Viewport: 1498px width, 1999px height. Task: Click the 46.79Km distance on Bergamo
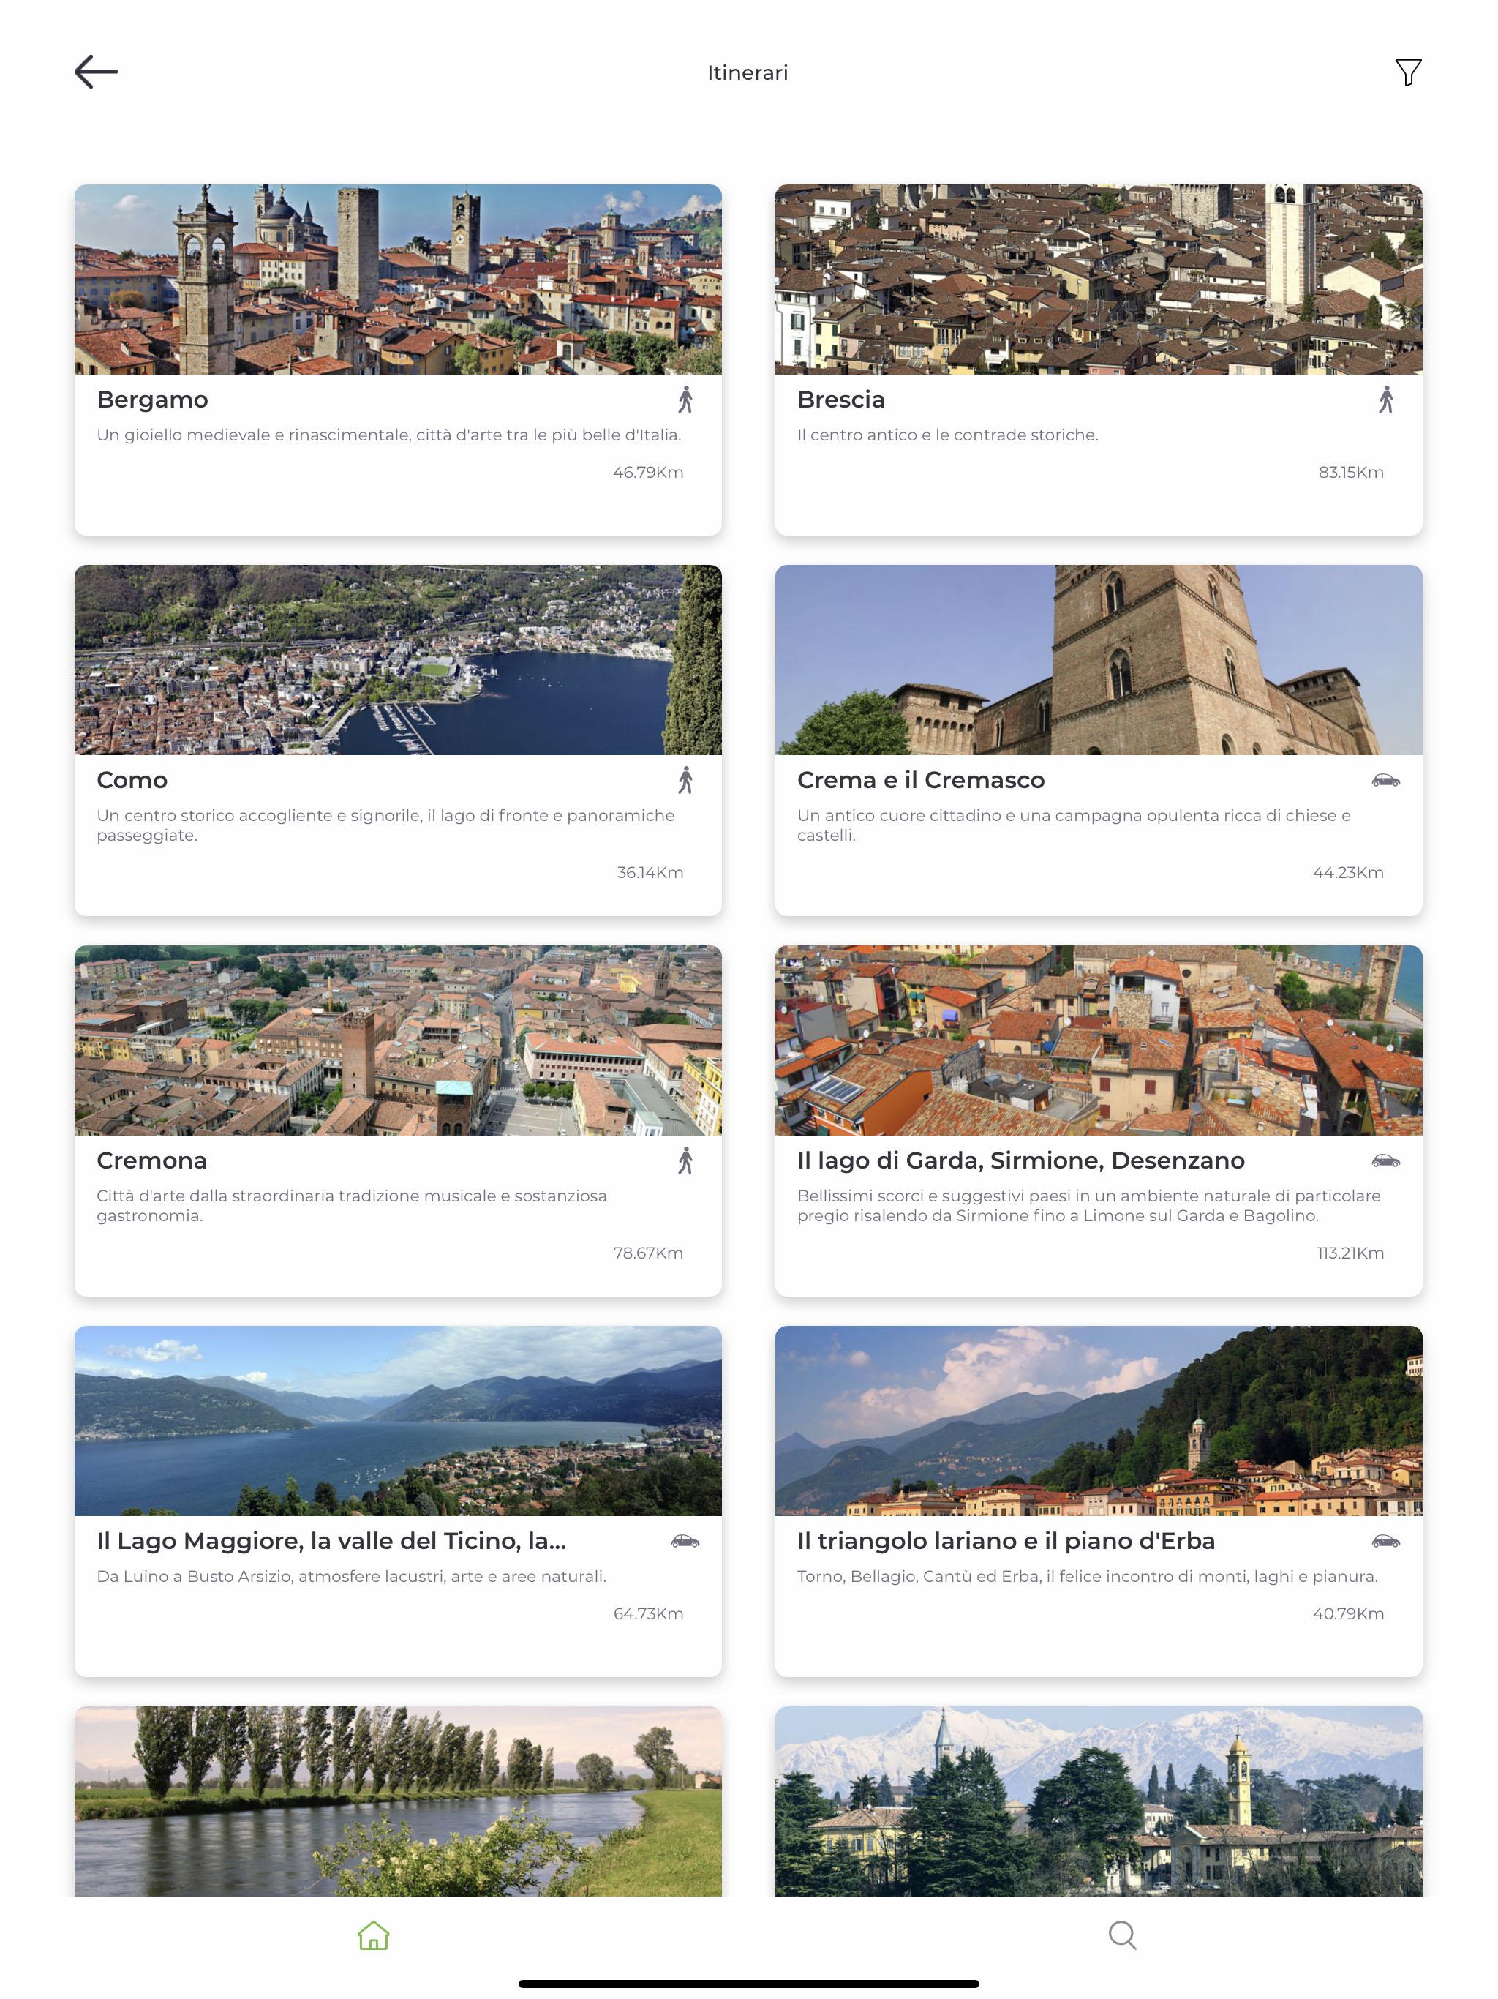tap(648, 472)
